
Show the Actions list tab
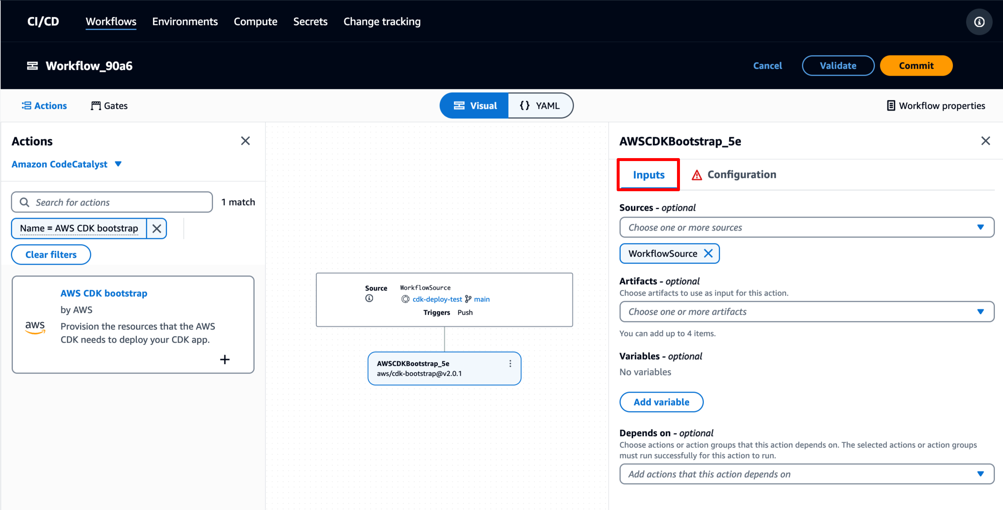click(44, 106)
